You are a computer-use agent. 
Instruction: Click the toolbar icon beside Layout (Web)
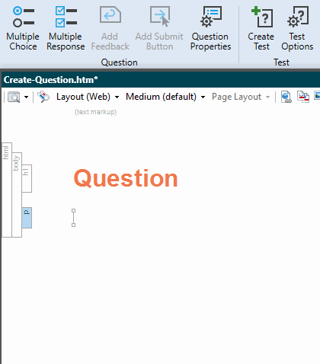click(x=43, y=97)
